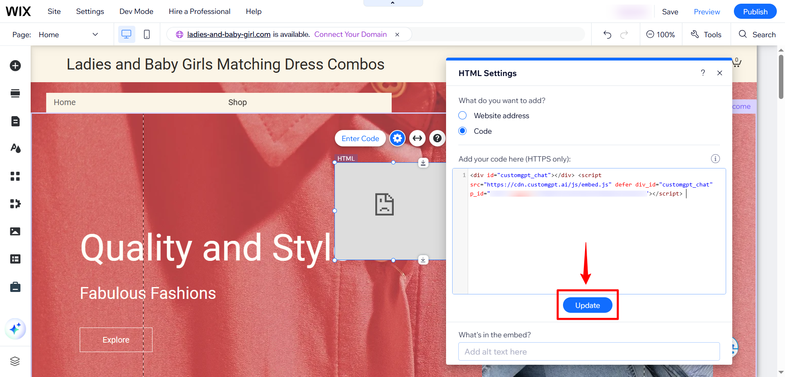Select the Fabulous Fashions subtitle text
Viewport: 785px width, 377px height.
(148, 293)
